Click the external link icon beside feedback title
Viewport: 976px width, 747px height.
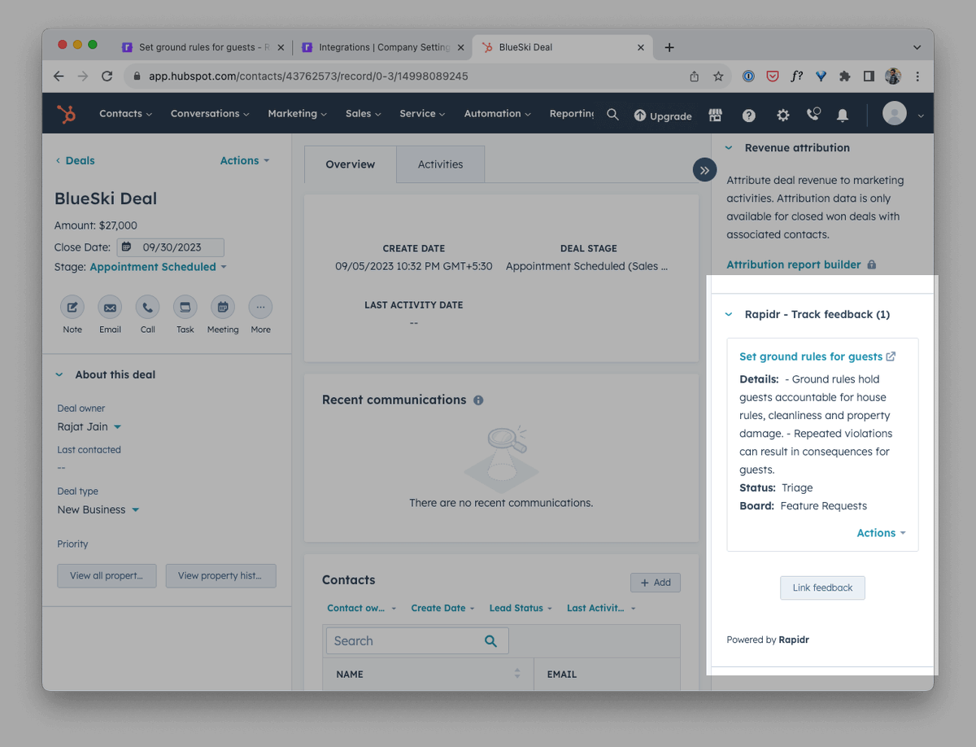coord(891,356)
